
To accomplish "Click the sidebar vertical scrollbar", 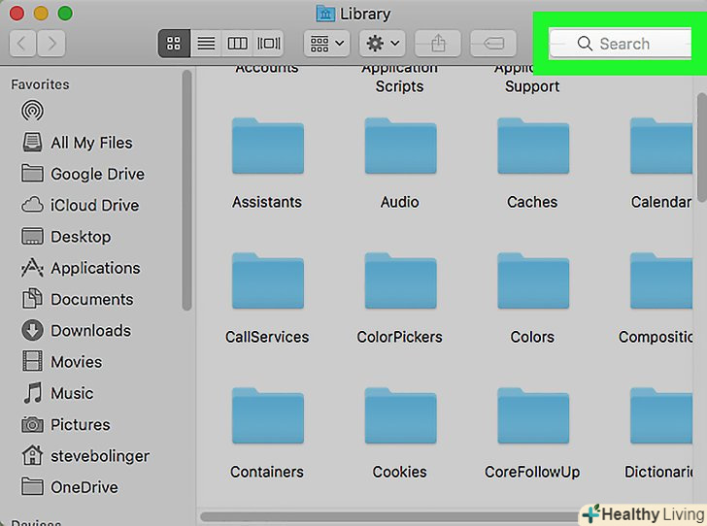I will (186, 190).
